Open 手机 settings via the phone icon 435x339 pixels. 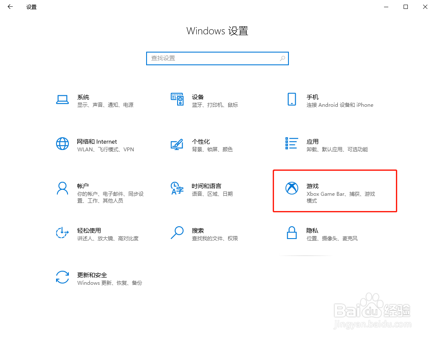[x=292, y=99]
